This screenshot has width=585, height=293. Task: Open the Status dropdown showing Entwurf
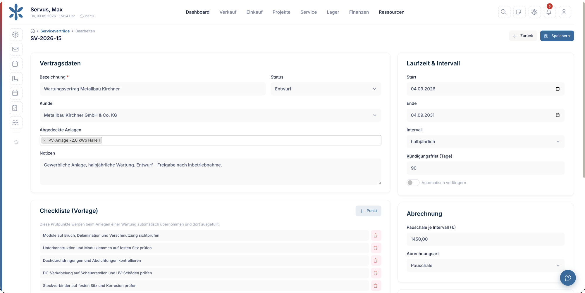click(326, 89)
